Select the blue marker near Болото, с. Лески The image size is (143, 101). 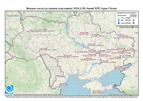[x=60, y=86]
